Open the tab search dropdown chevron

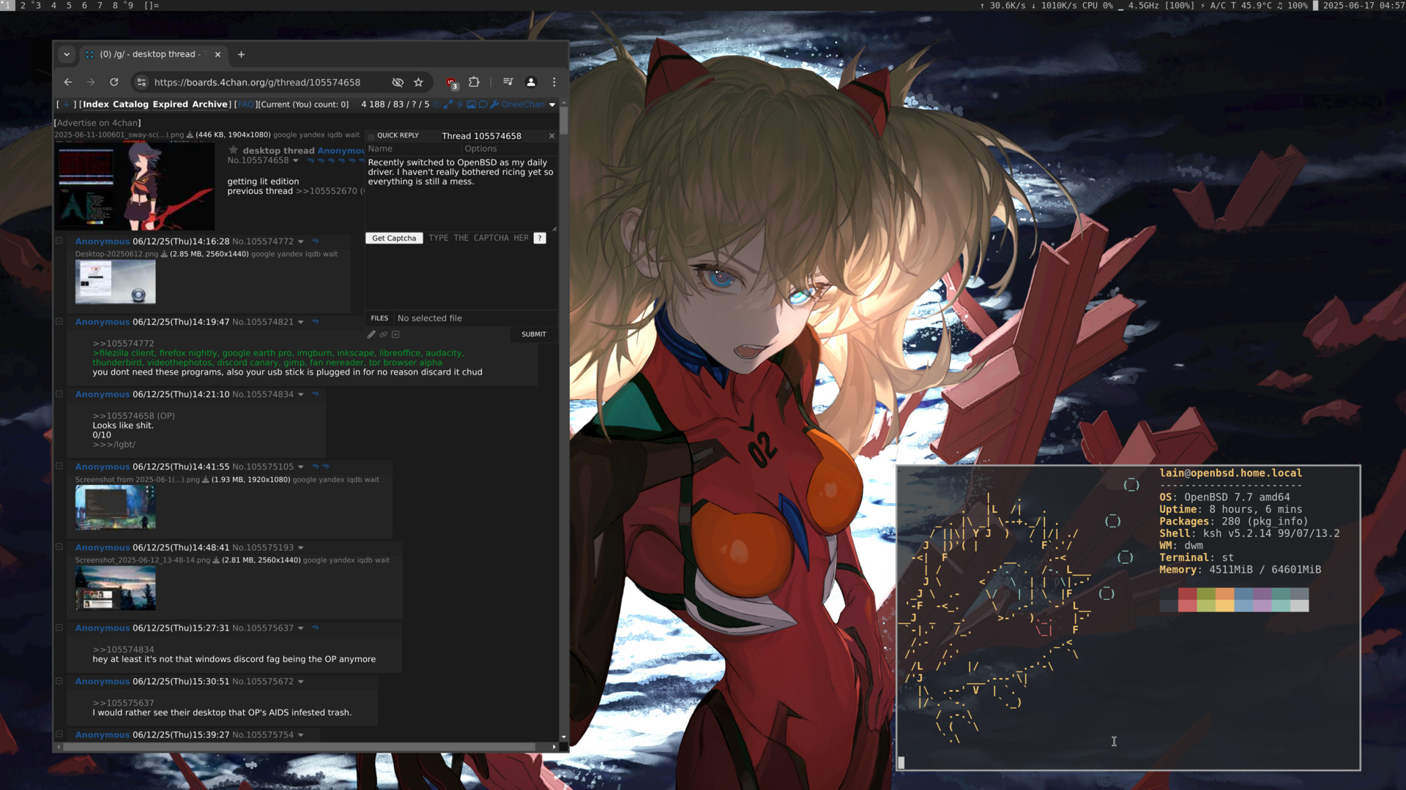point(67,54)
